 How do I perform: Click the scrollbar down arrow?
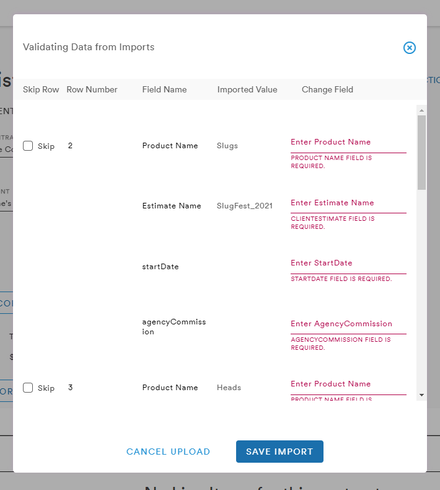click(x=421, y=395)
